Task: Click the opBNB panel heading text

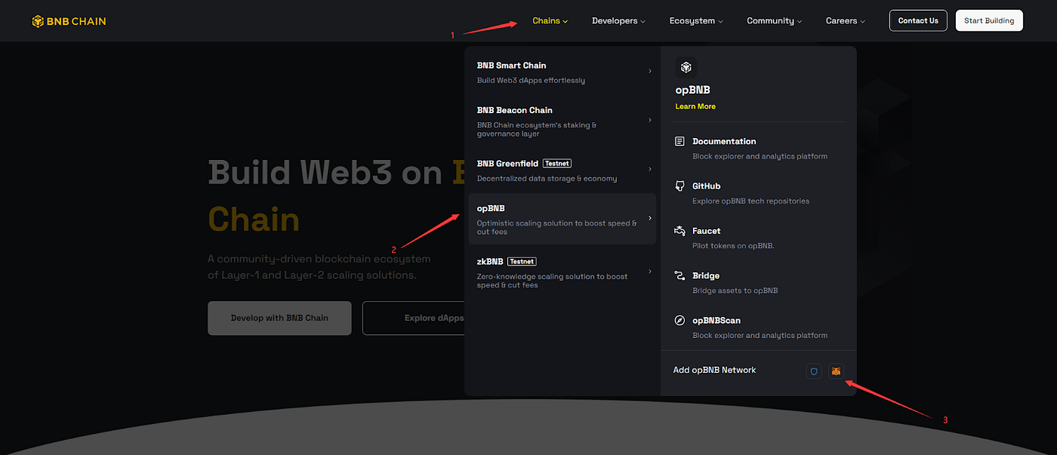Action: (692, 90)
